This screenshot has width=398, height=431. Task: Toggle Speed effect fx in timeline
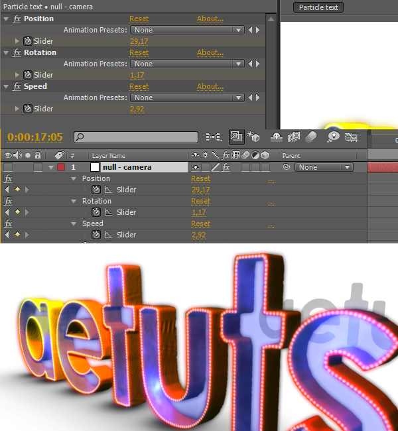(x=8, y=223)
